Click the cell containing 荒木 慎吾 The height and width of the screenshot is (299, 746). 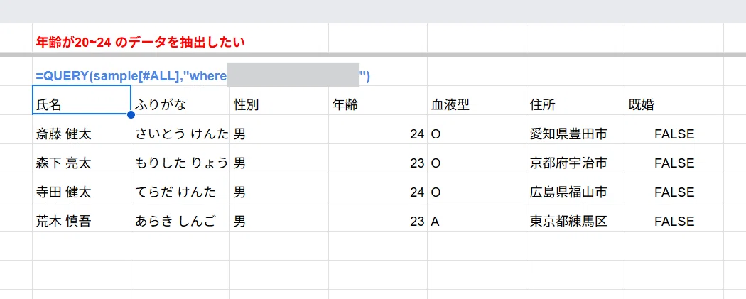82,217
